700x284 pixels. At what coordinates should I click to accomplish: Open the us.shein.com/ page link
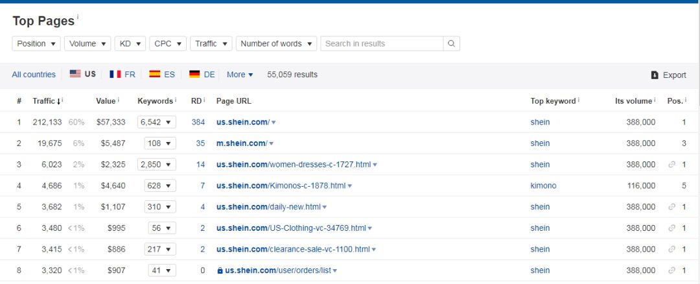[x=243, y=122]
